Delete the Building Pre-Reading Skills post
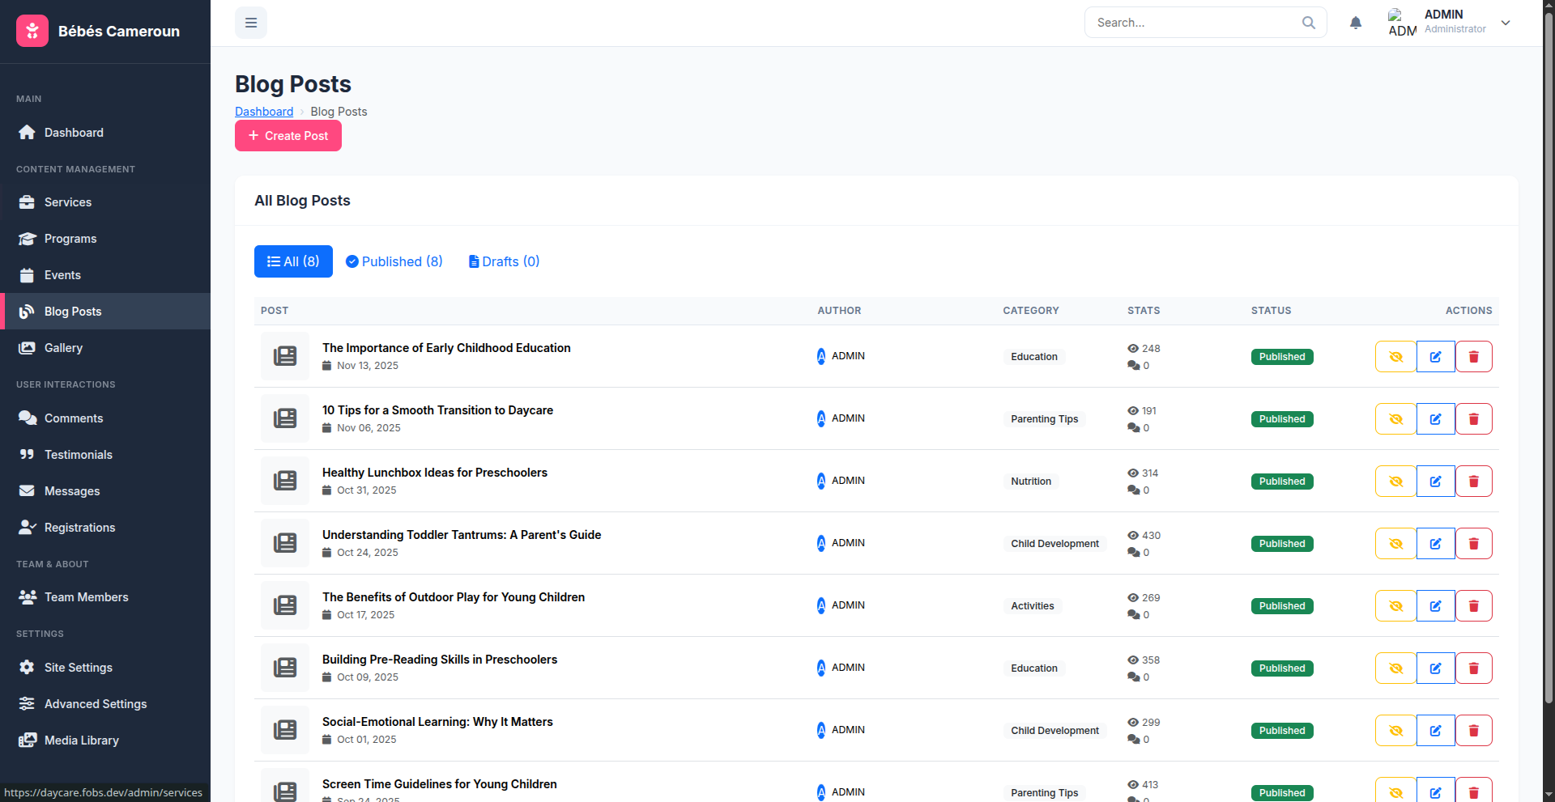The image size is (1555, 802). [1473, 668]
